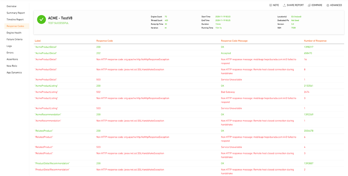Image resolution: width=348 pixels, height=176 pixels.
Task: Open the App Dynamics section
Action: click(x=14, y=73)
